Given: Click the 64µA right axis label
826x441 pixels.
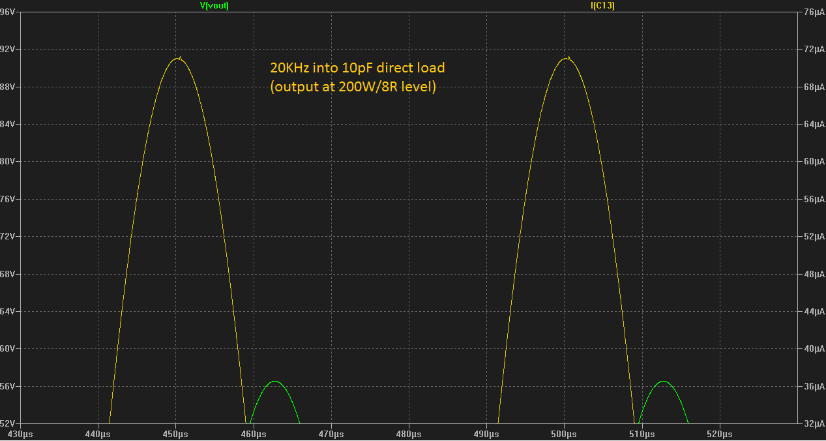Looking at the screenshot, I should point(814,124).
